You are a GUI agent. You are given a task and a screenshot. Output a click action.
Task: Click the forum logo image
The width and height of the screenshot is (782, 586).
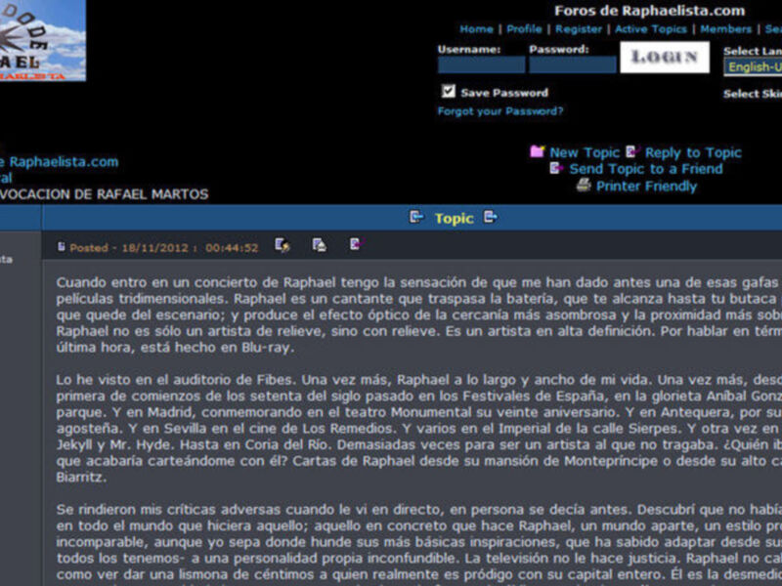point(42,40)
